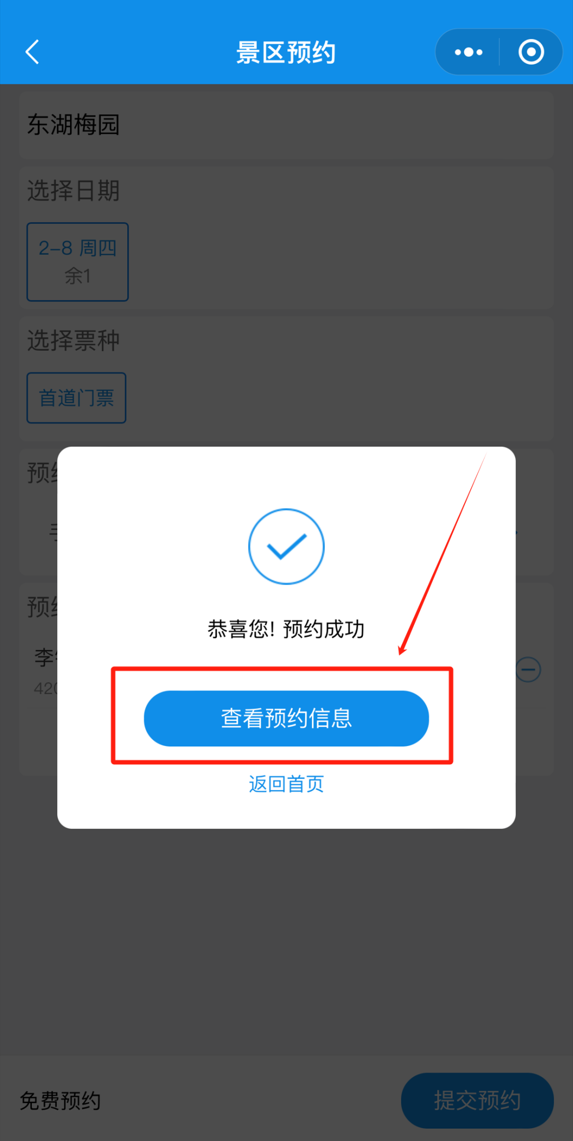
Task: Tap the 景区预约 page title
Action: (286, 53)
